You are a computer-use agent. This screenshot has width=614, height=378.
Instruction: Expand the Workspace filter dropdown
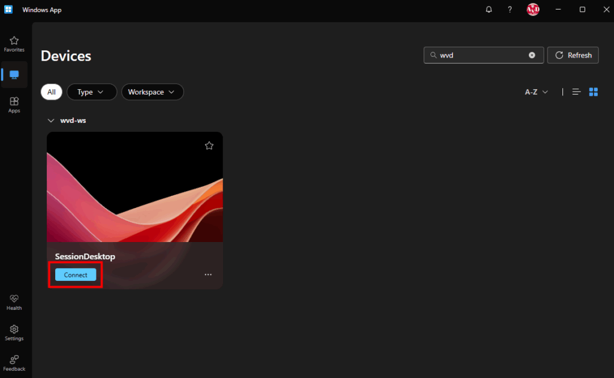point(152,92)
